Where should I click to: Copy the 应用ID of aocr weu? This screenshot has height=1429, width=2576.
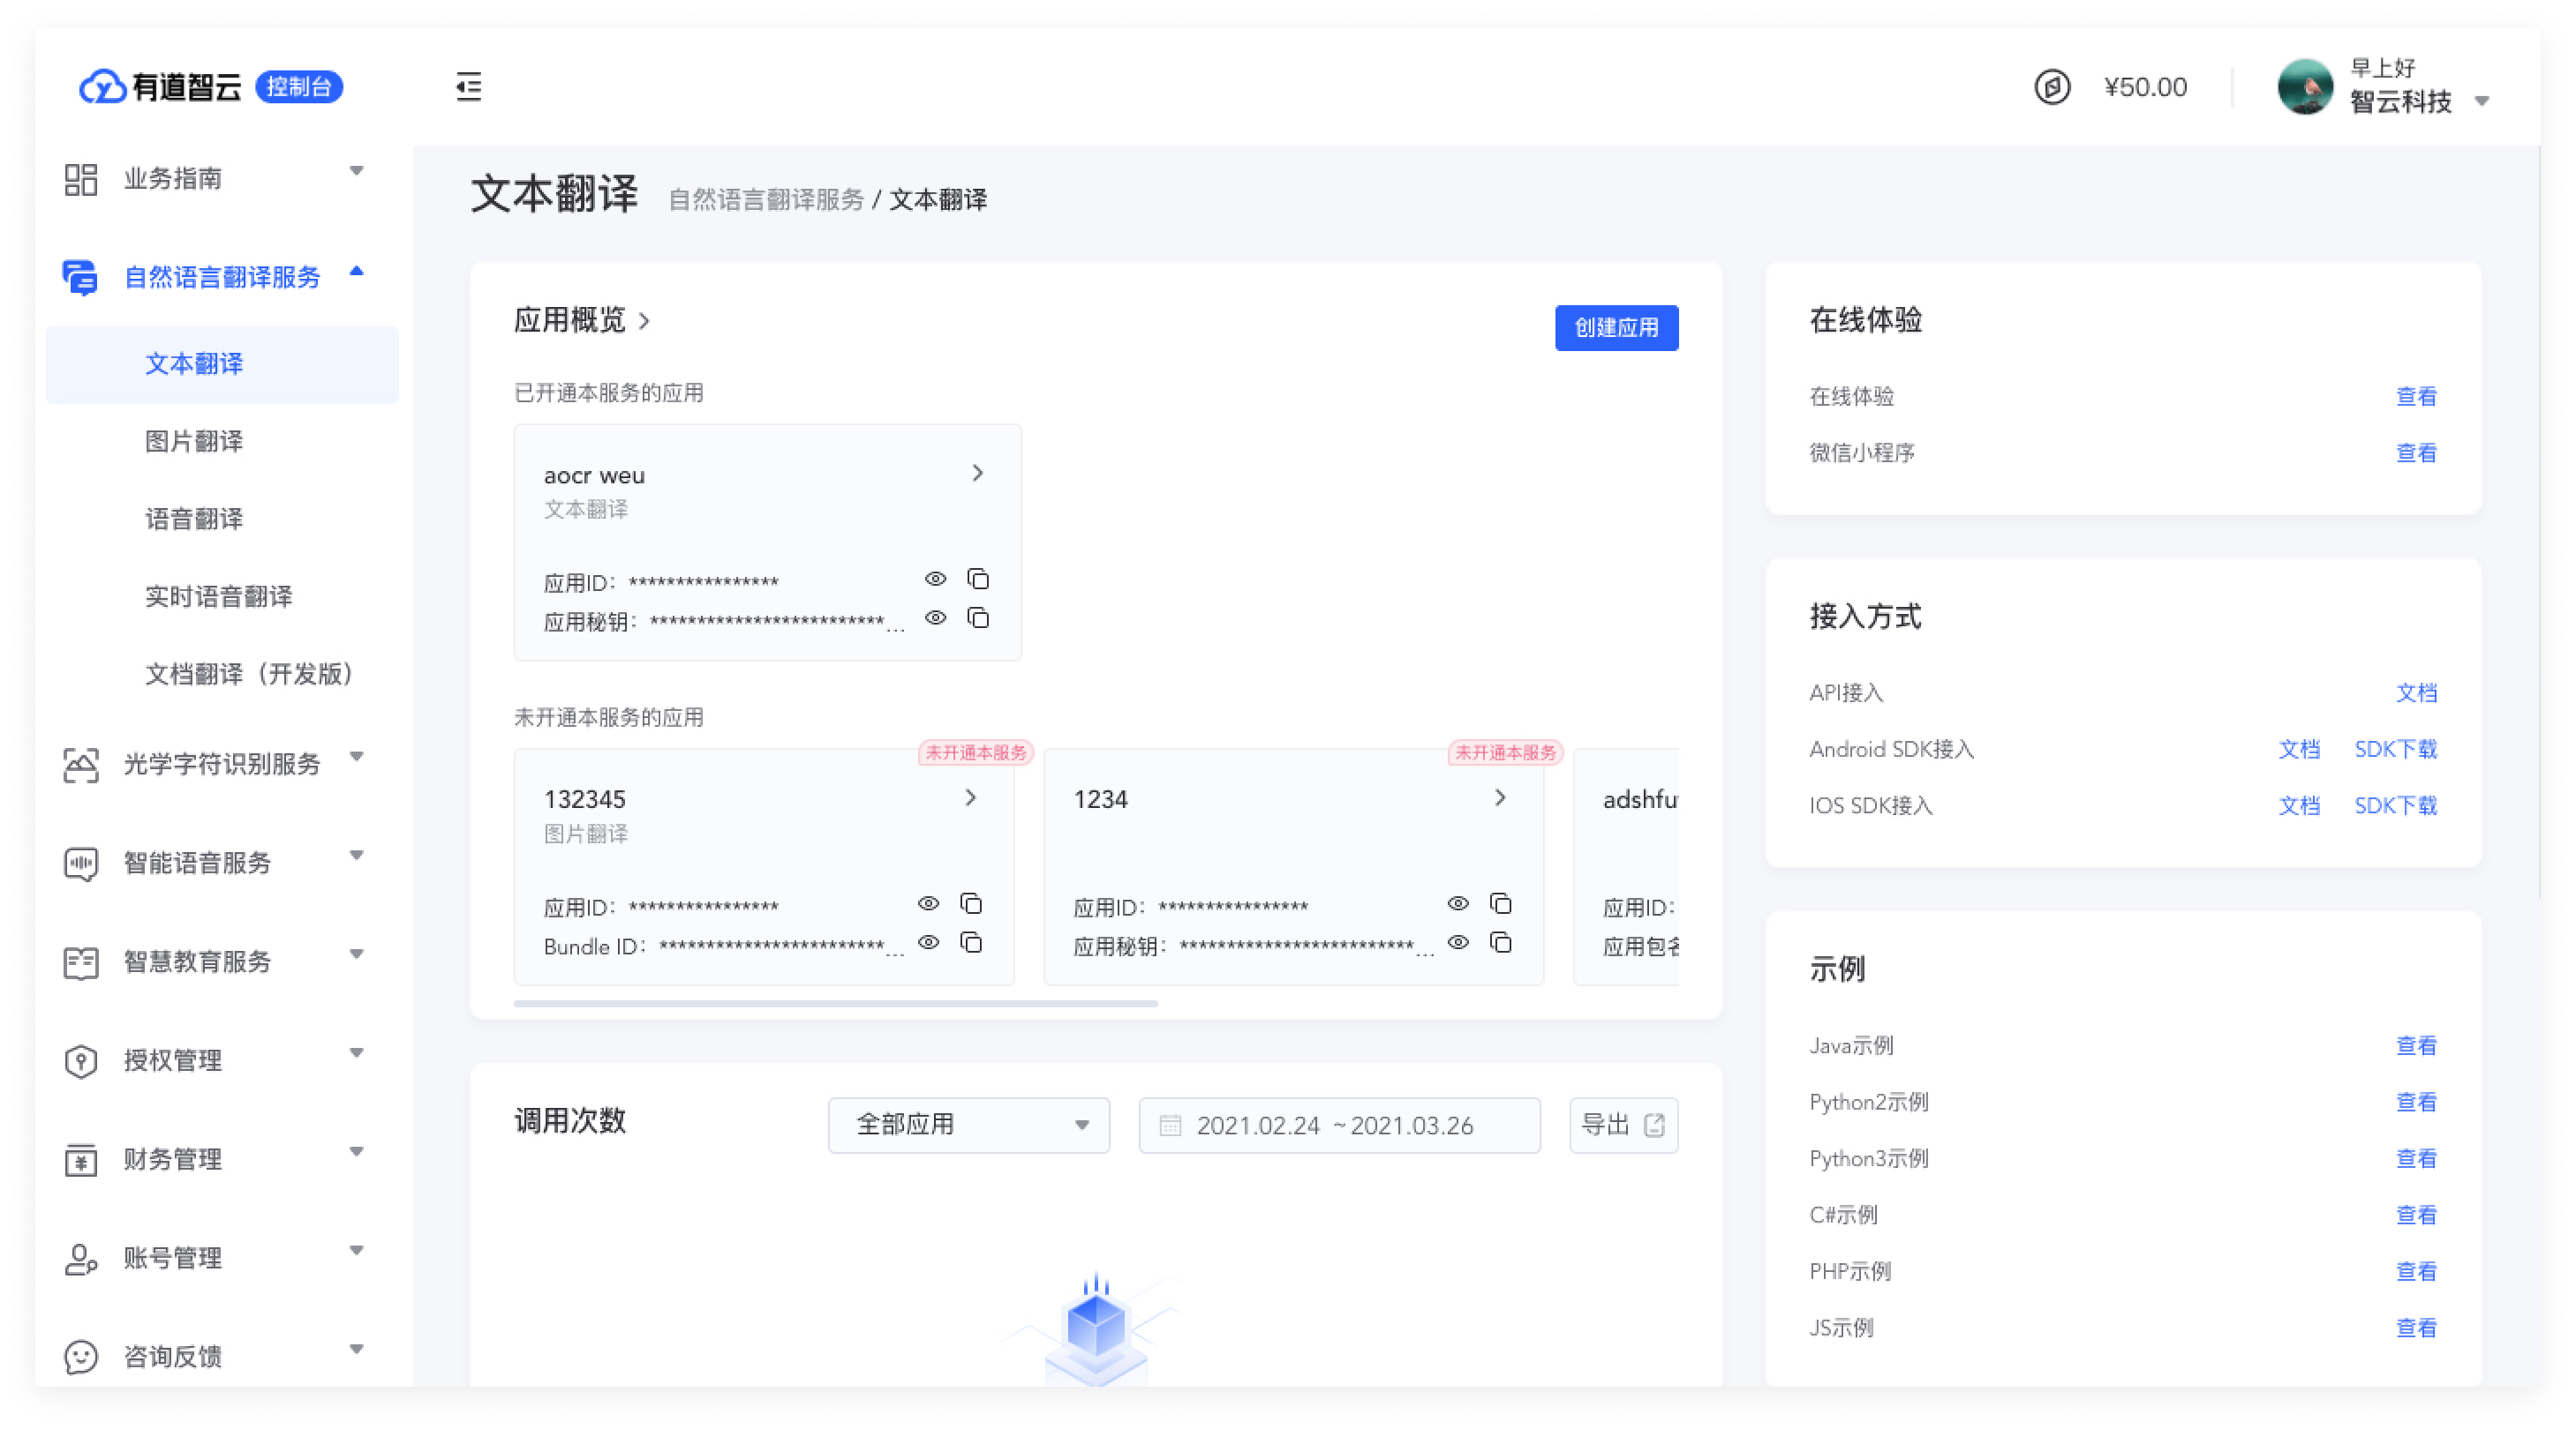click(979, 579)
